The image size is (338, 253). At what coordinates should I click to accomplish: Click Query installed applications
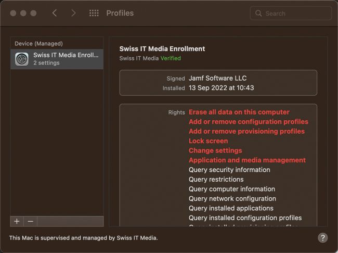pos(231,208)
